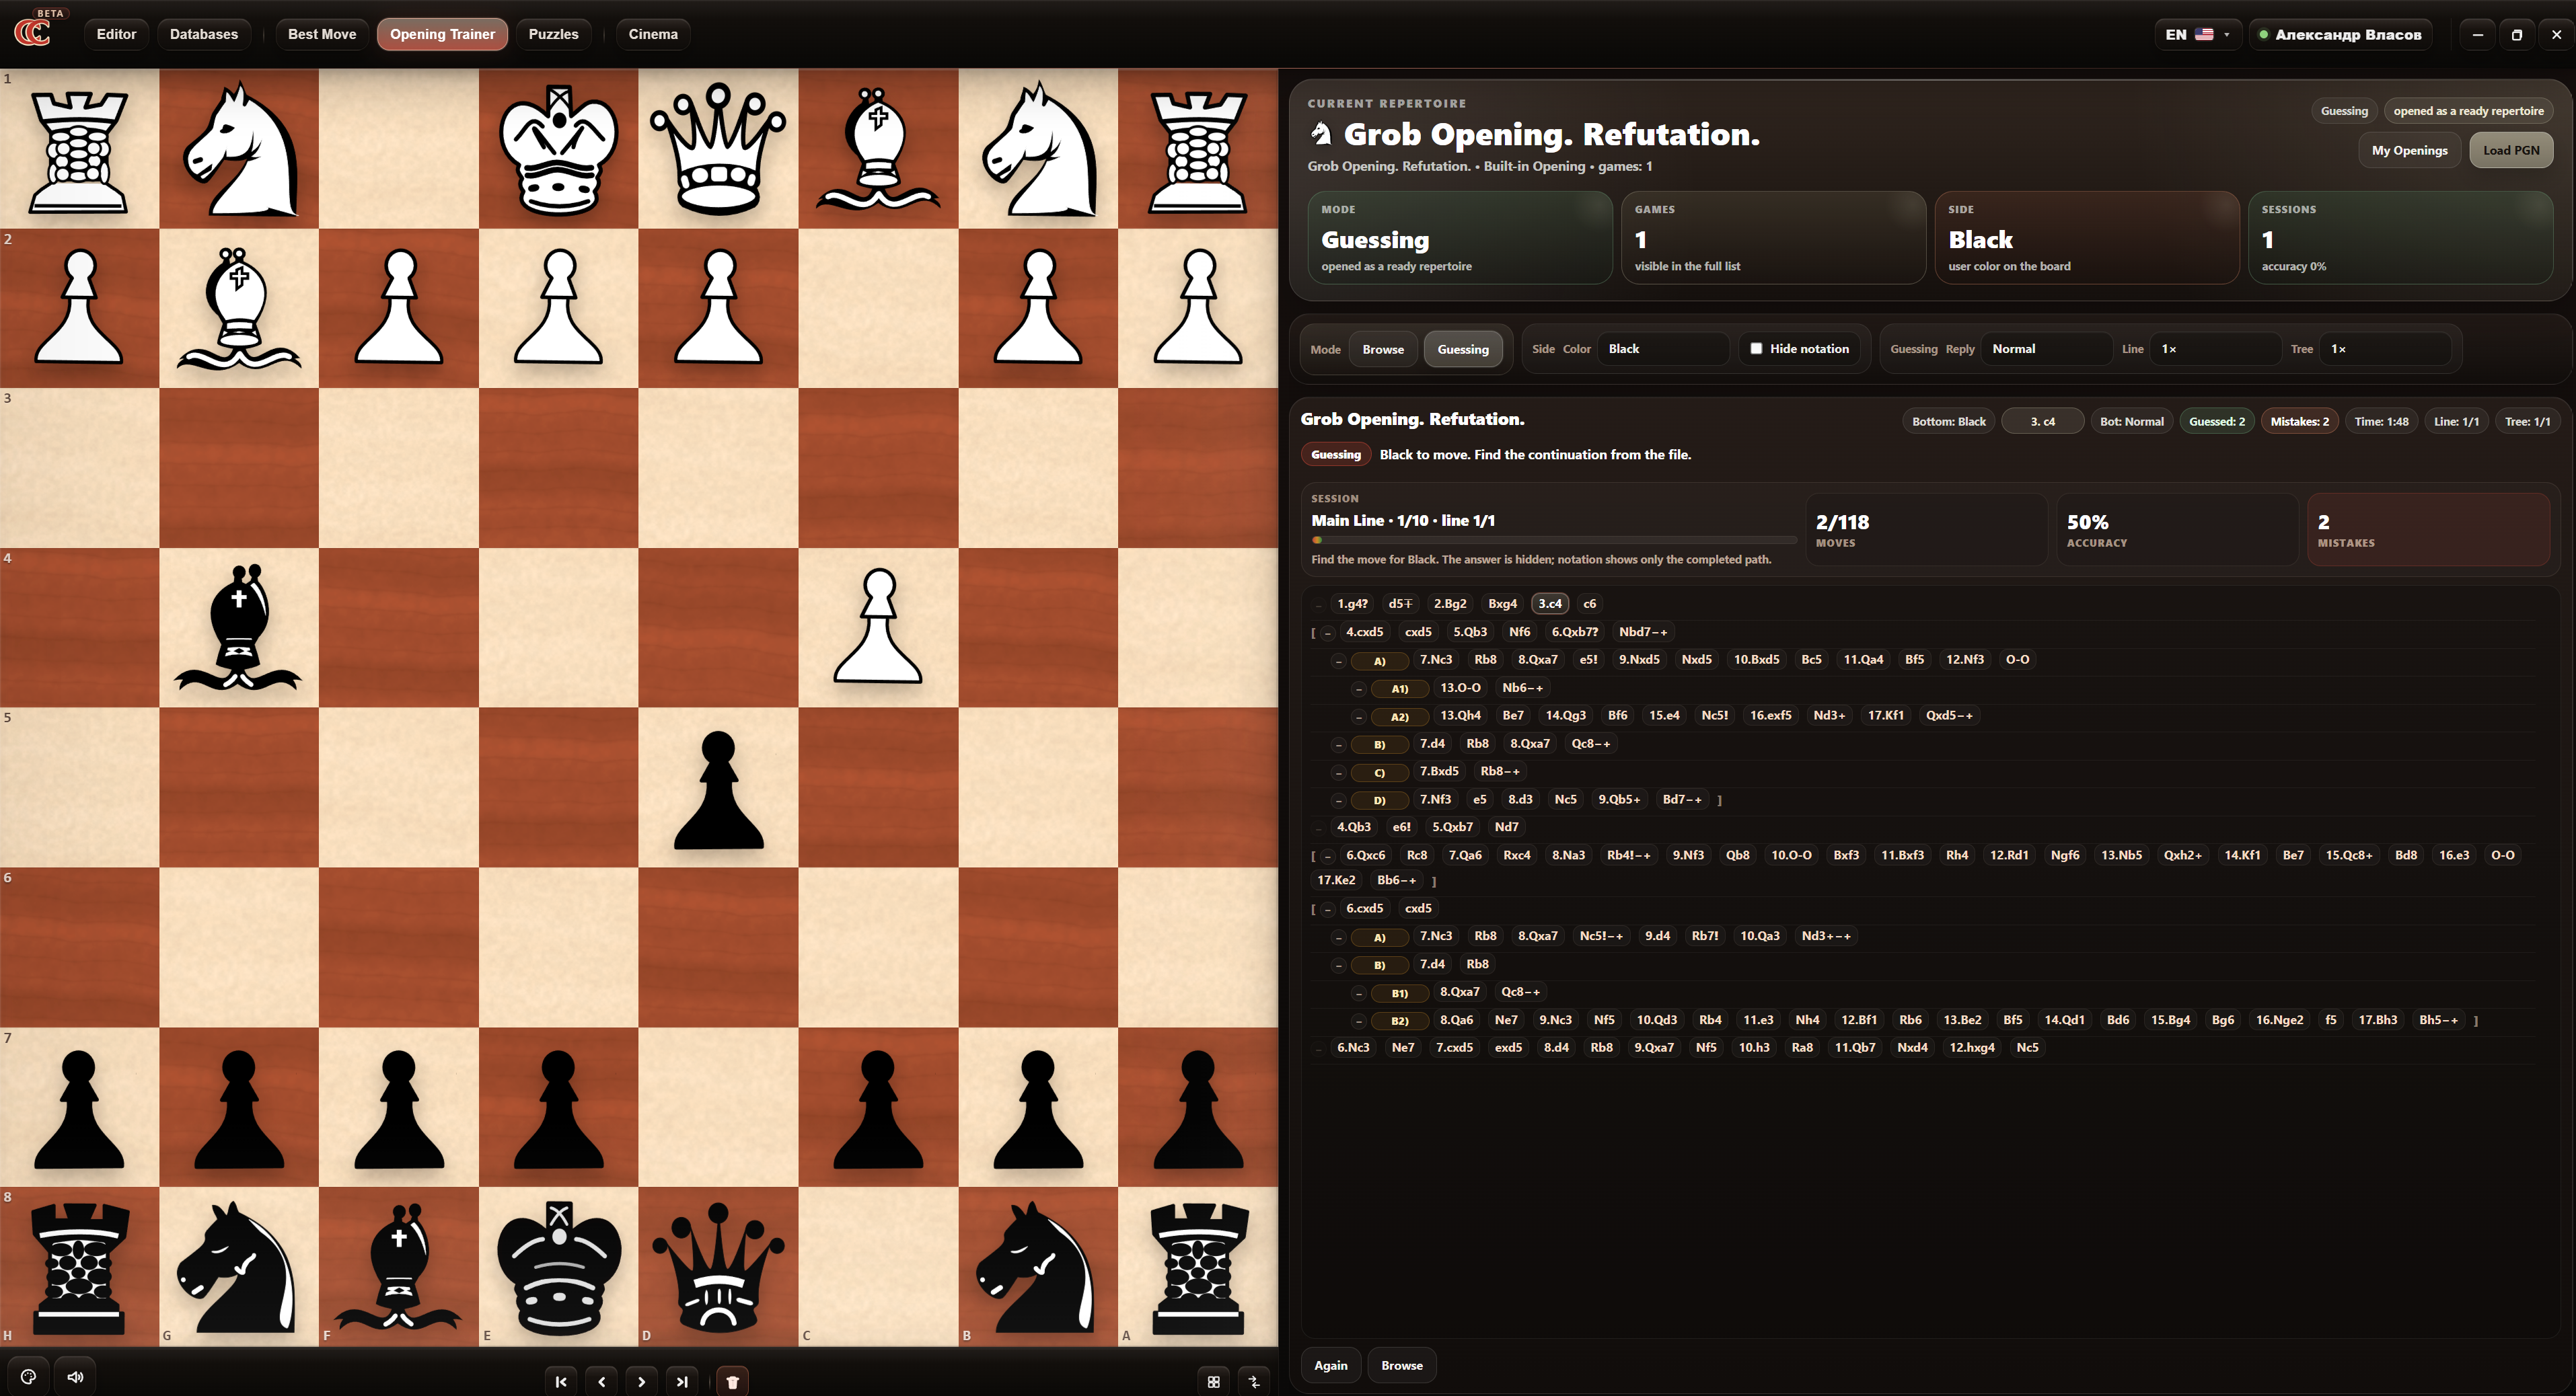Step forward one move
The height and width of the screenshot is (1396, 2576).
[641, 1382]
